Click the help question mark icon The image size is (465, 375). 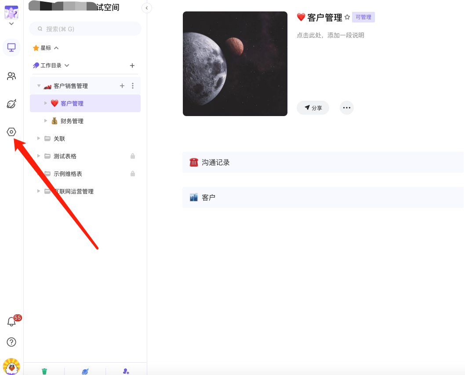[11, 342]
